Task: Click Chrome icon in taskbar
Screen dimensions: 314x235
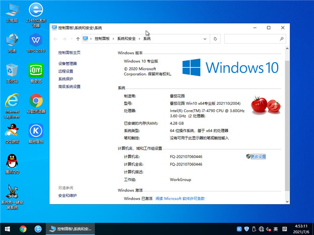Action: point(23,229)
